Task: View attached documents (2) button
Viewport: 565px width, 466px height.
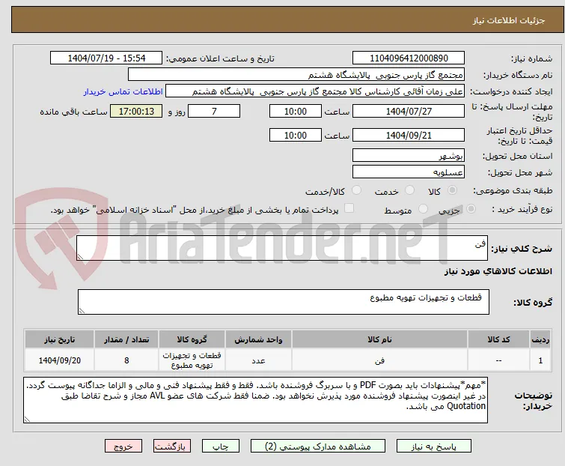Action: (x=318, y=447)
